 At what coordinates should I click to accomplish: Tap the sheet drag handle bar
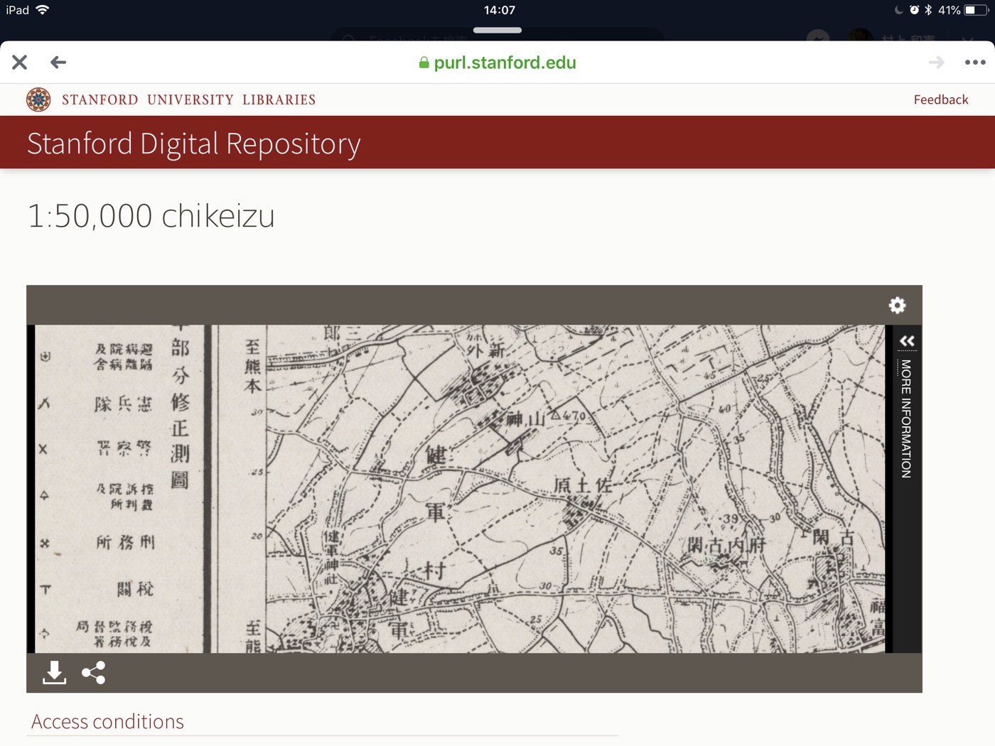click(497, 31)
